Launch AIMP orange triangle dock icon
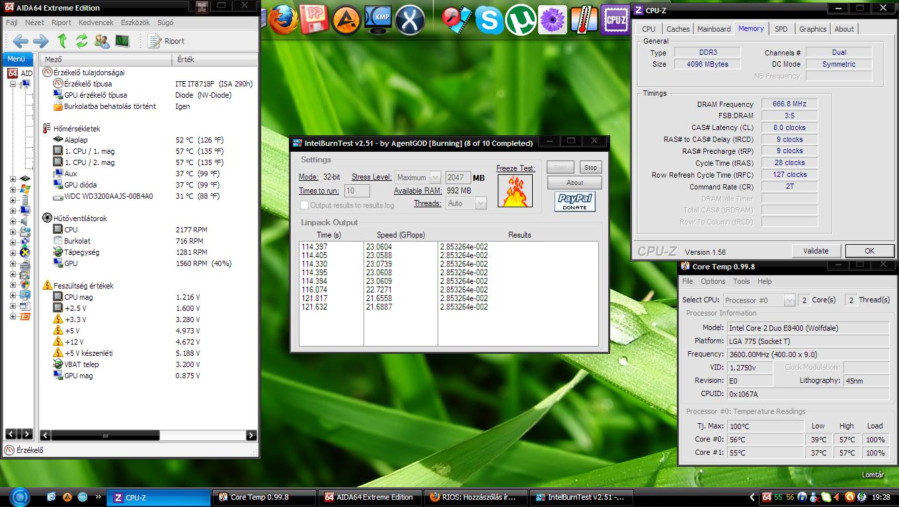The width and height of the screenshot is (899, 507). (346, 20)
